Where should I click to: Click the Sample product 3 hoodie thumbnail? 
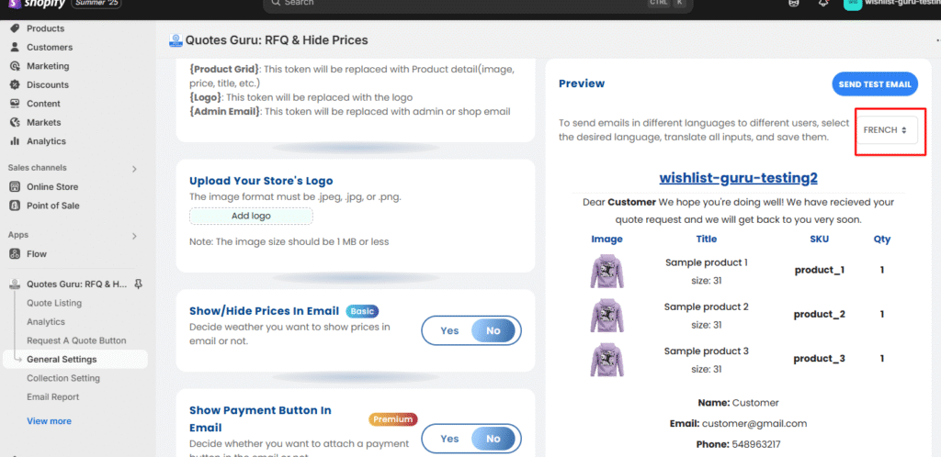pyautogui.click(x=607, y=359)
